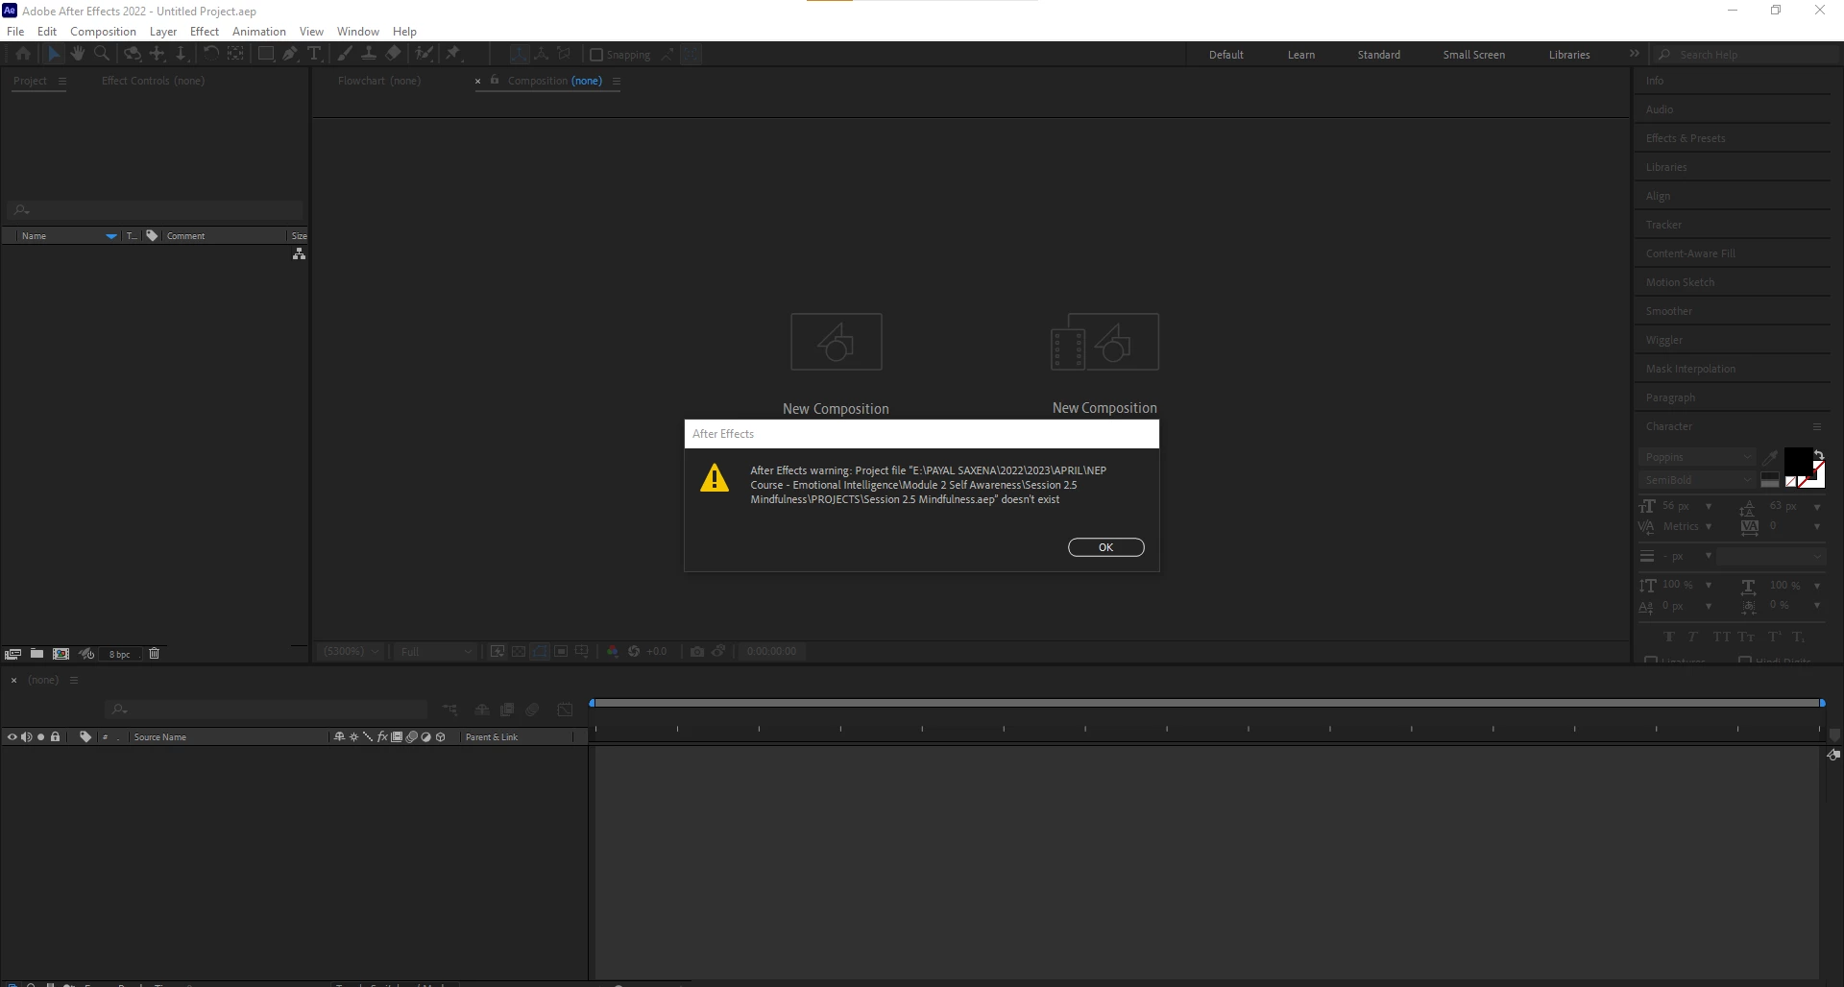Switch to the Flowchart tab
The image size is (1844, 987).
tap(378, 81)
